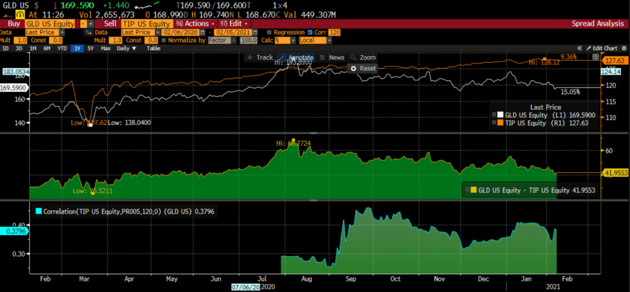
Task: Select the 1Y range tab
Action: [77, 48]
